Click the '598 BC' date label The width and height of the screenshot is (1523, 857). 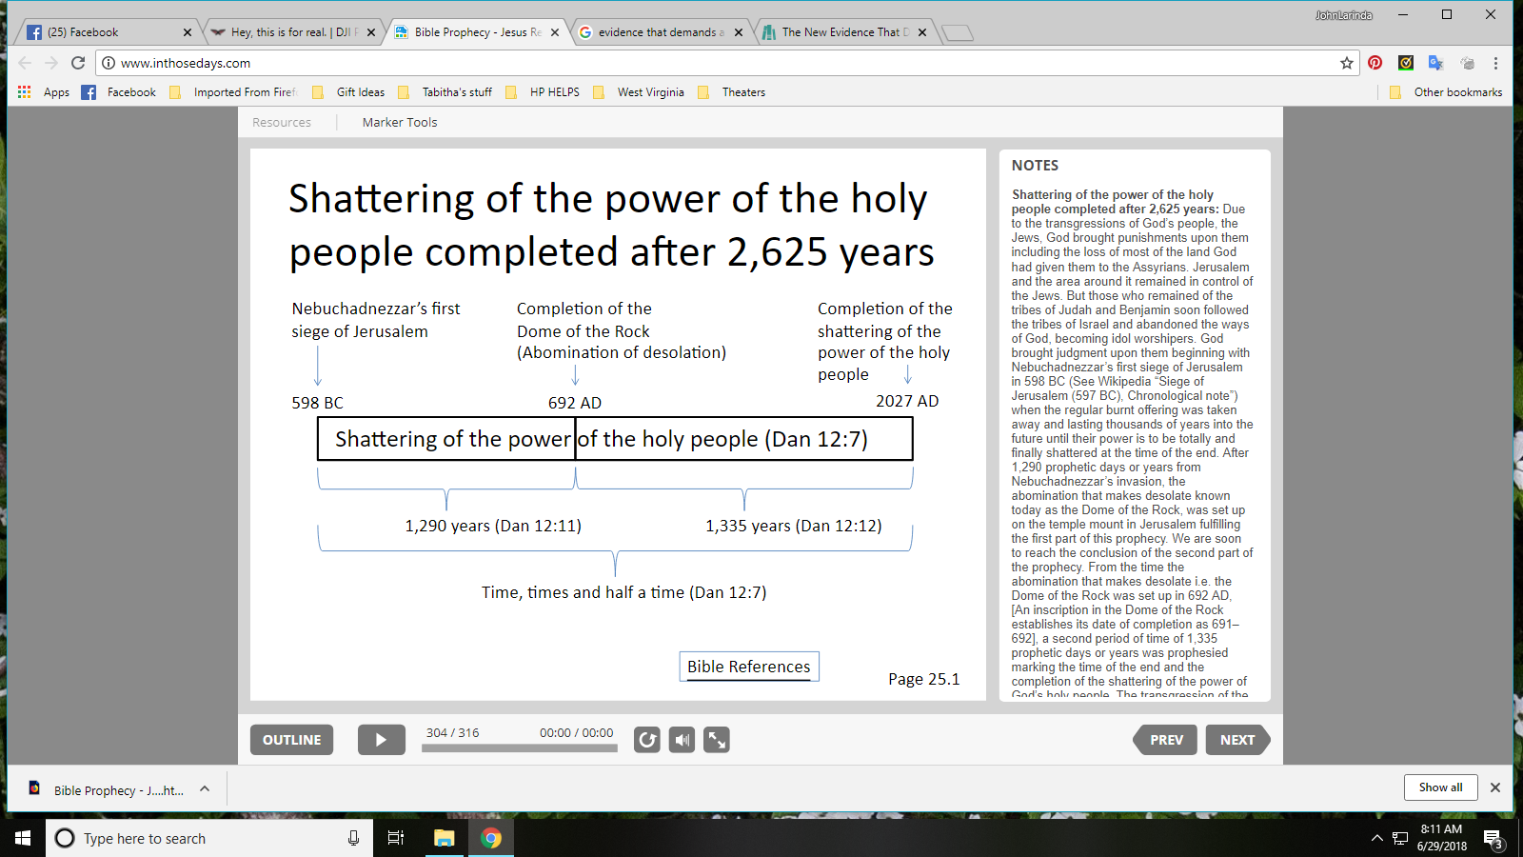(317, 403)
